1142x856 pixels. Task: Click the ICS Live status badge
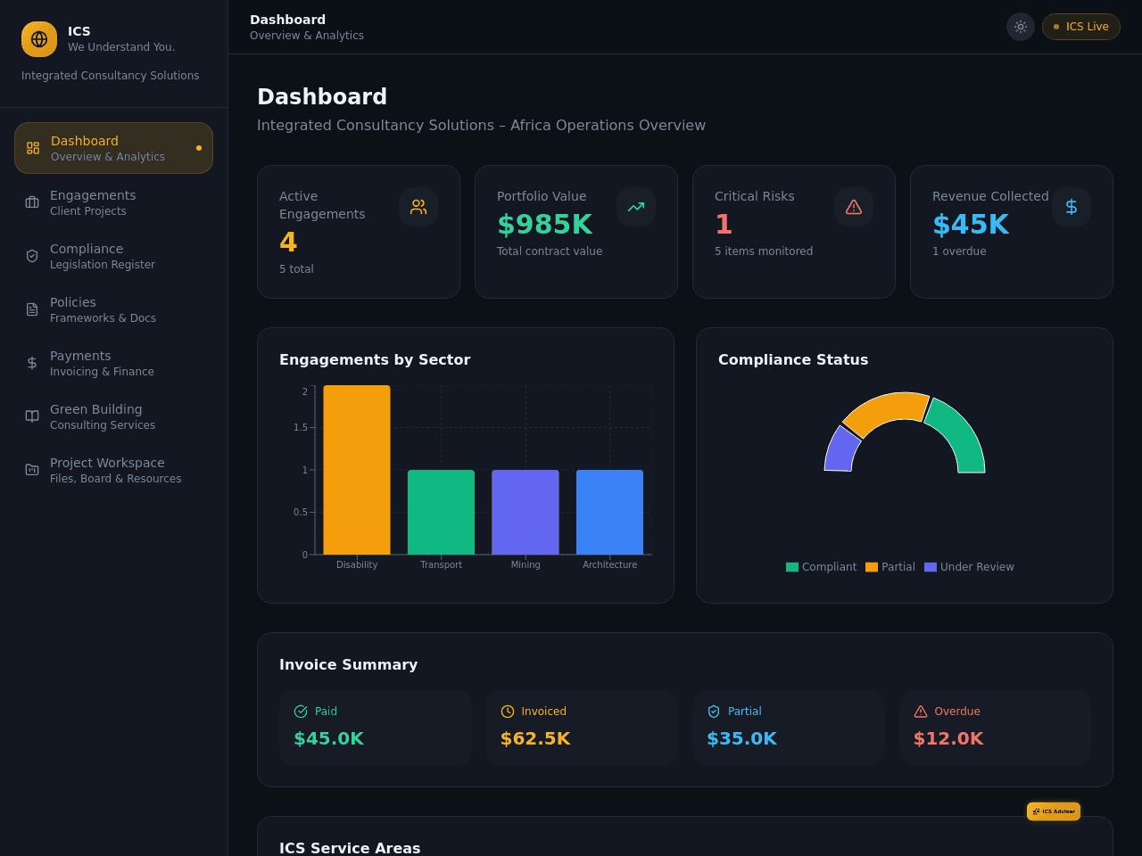[x=1081, y=27]
